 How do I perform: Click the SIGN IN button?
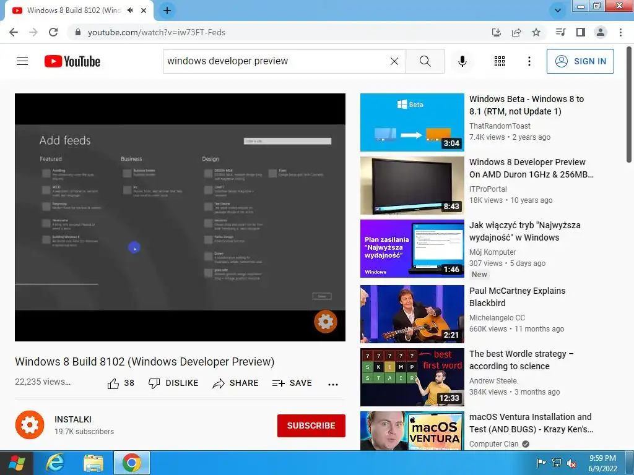click(x=580, y=61)
